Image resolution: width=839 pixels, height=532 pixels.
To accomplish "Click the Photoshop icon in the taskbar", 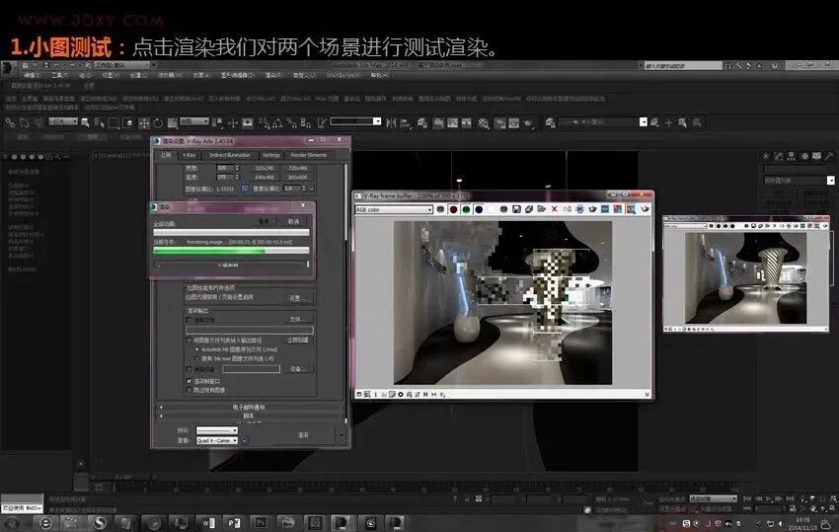I will [261, 522].
